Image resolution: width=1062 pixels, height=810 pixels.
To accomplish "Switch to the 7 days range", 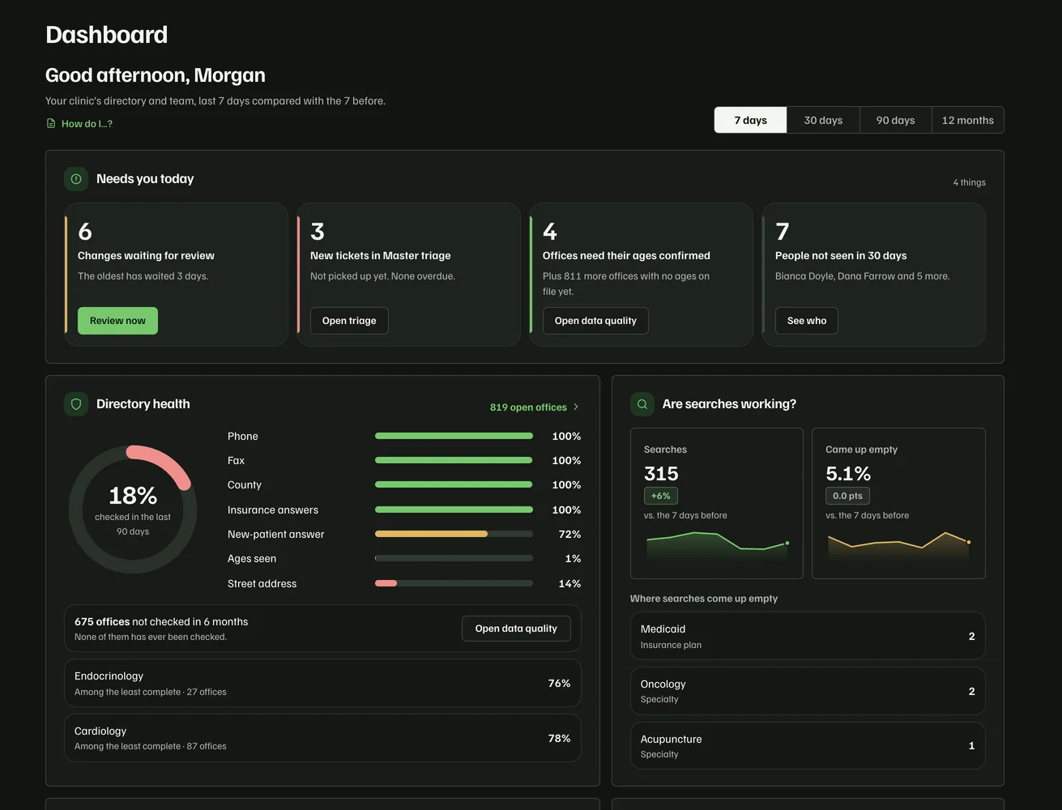I will point(750,120).
